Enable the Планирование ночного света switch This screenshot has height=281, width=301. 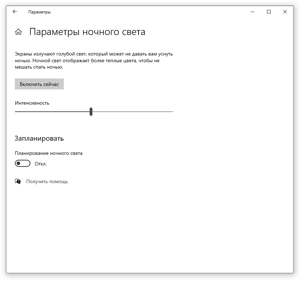23,163
